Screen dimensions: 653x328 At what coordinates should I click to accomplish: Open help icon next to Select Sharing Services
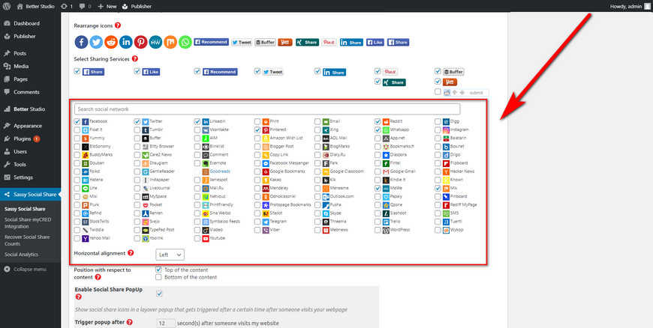pos(135,59)
